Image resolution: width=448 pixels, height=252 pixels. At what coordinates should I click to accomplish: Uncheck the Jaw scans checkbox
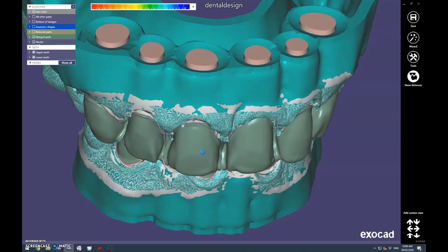click(34, 12)
